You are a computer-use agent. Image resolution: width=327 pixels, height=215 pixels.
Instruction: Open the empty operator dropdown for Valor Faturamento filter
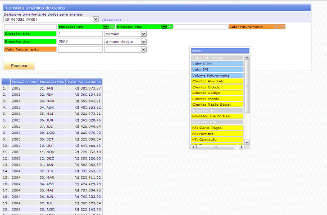click(x=143, y=49)
